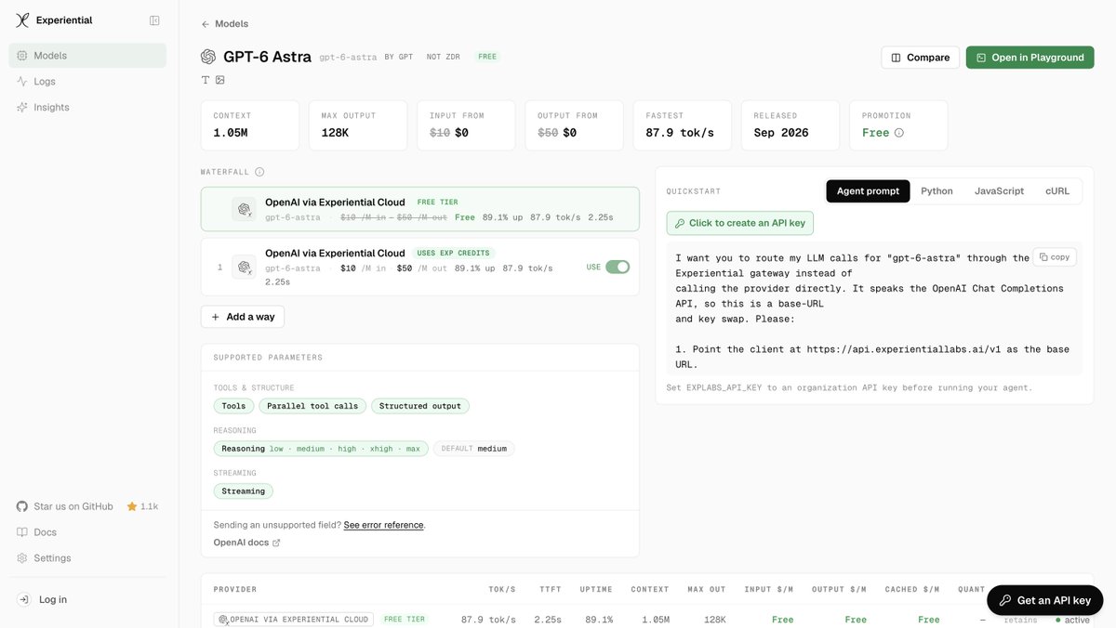Click OPENAI VIA EXPERIENTIAL CLOUD table badge
1116x628 pixels.
(294, 620)
